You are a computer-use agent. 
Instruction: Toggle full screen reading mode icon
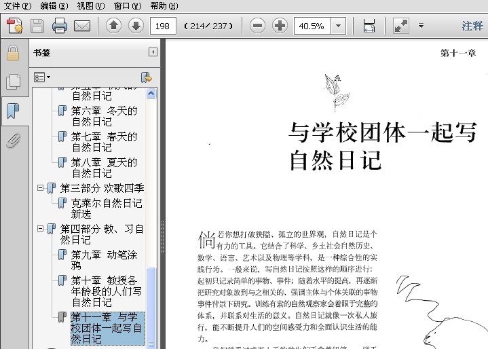pos(401,26)
